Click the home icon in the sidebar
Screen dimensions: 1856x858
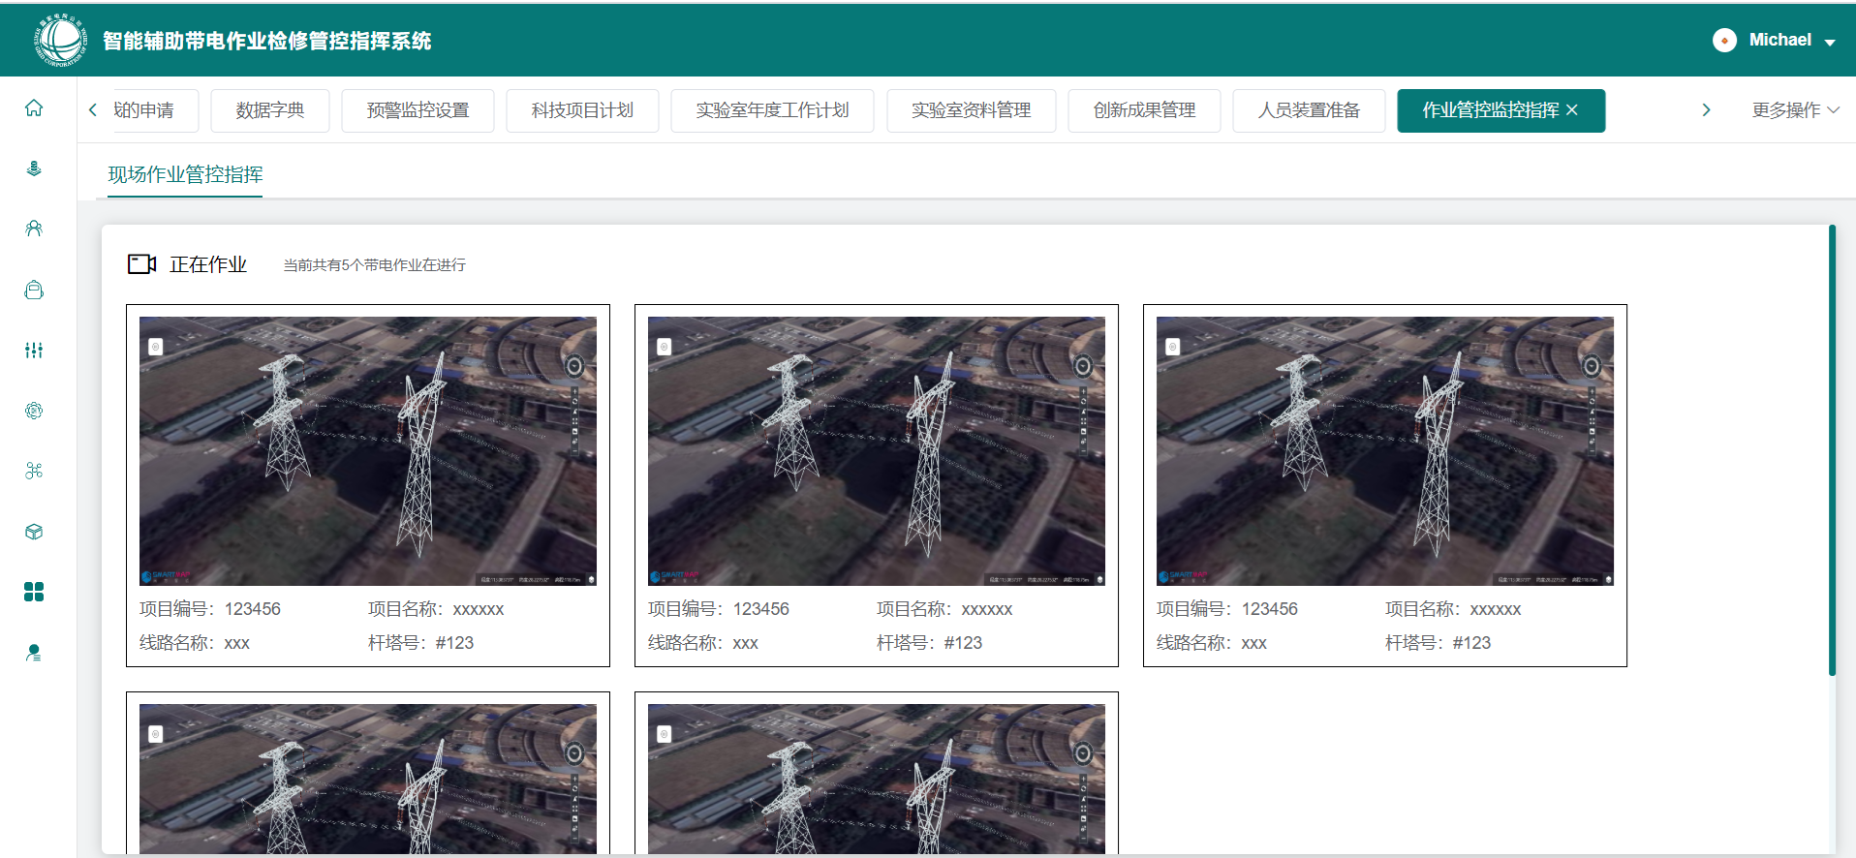(x=34, y=108)
